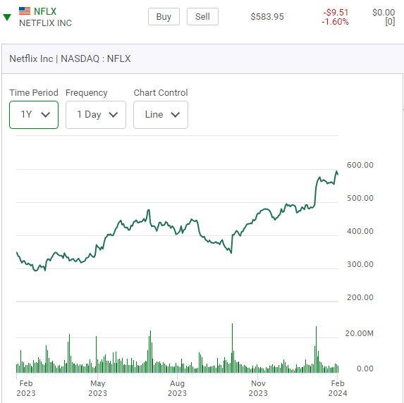The height and width of the screenshot is (403, 404).
Task: Click the -$9.51 price change
Action: (x=336, y=13)
